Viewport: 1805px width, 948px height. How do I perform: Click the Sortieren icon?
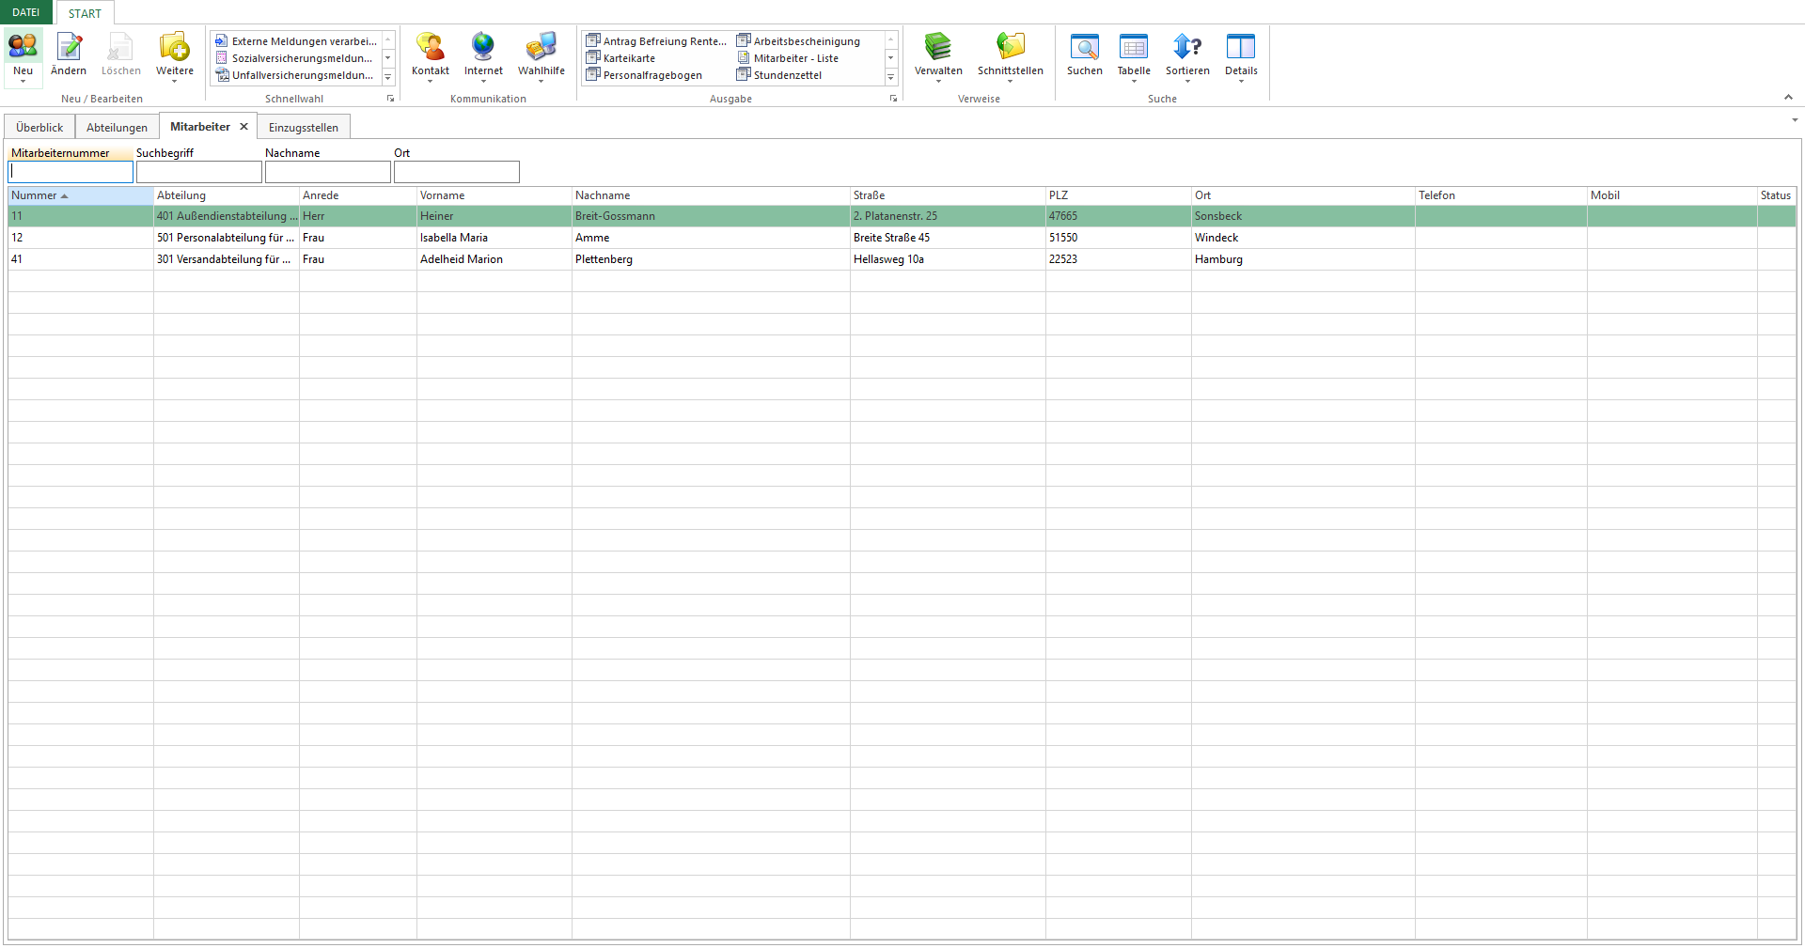coord(1187,46)
